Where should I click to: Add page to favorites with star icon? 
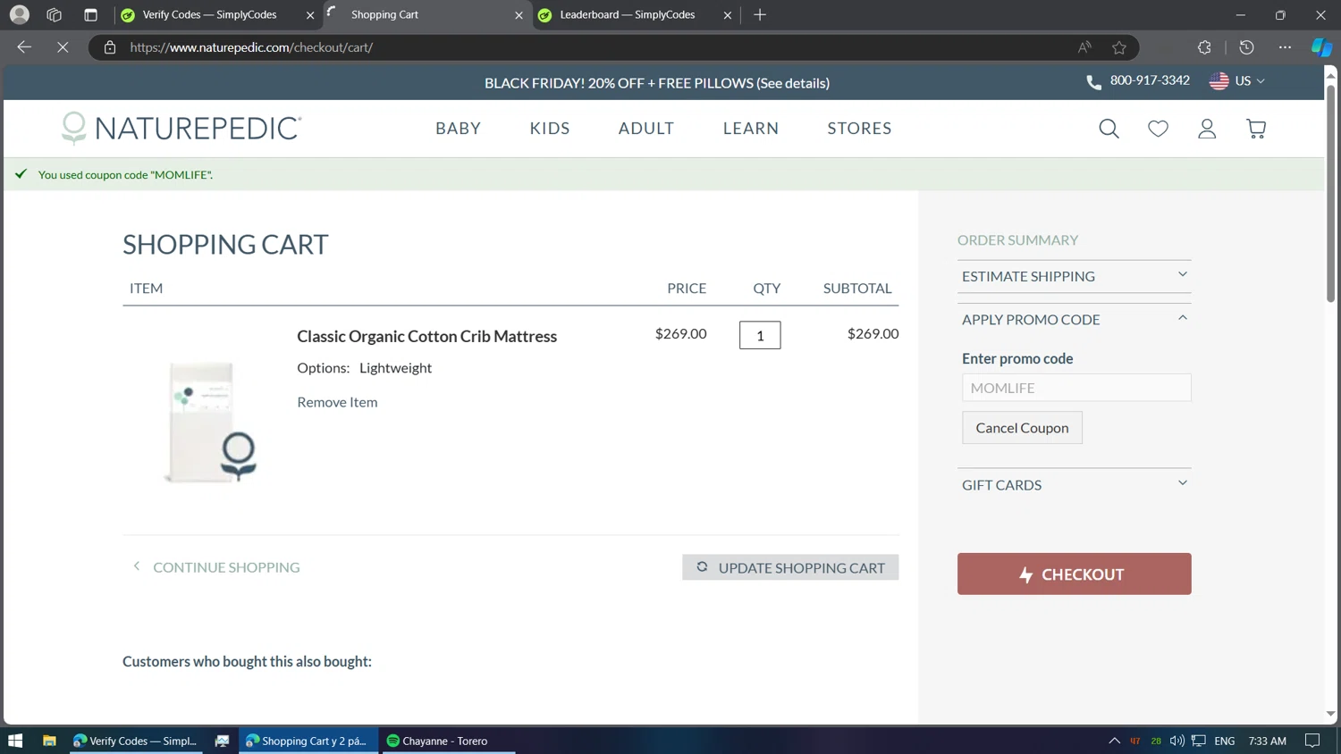(x=1119, y=47)
